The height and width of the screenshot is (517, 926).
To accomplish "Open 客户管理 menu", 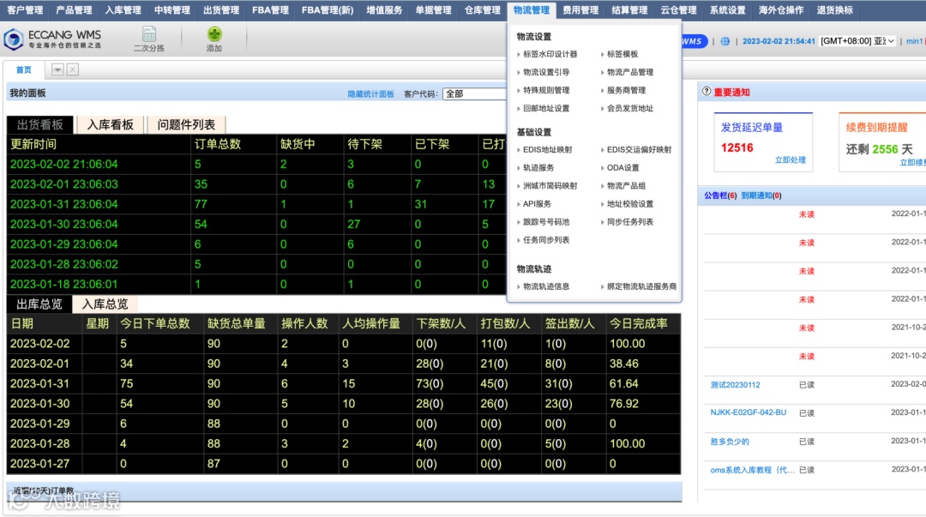I will (25, 10).
